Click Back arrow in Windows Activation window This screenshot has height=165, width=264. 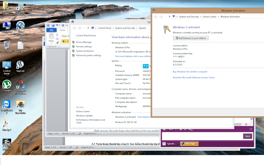click(156, 17)
